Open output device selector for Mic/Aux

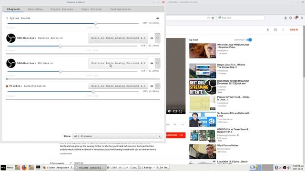(x=118, y=63)
